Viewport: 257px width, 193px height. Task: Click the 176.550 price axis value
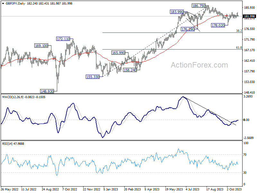250,29
